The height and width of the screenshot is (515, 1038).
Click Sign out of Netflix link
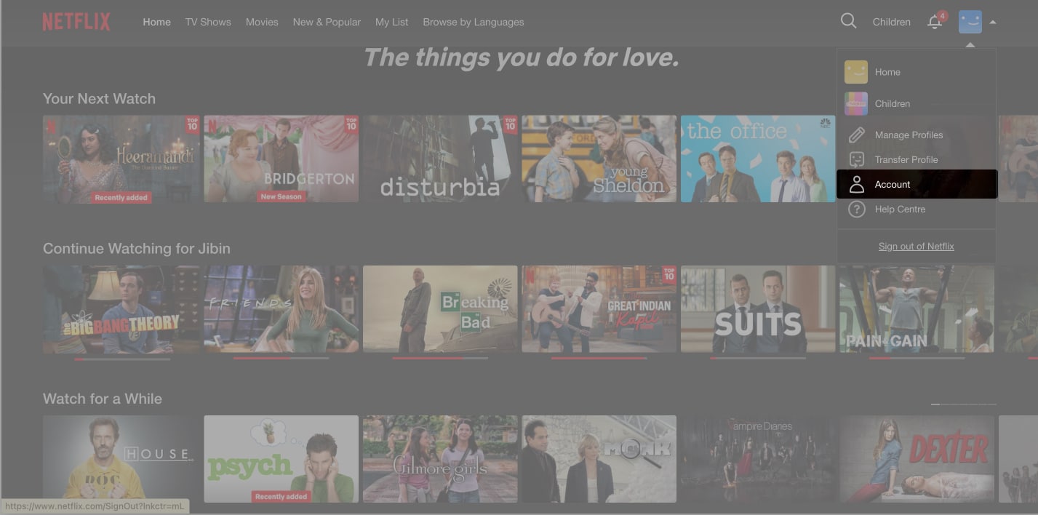(917, 246)
